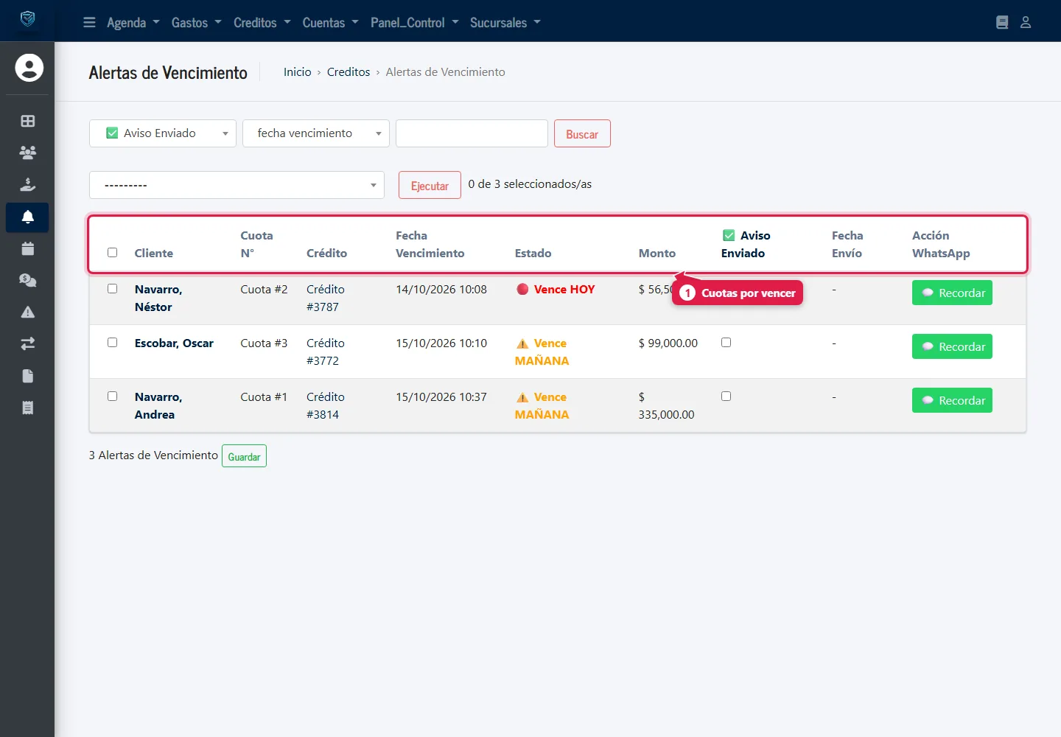Select the Navarro, Andrea row checkbox
The height and width of the screenshot is (737, 1061).
point(113,396)
